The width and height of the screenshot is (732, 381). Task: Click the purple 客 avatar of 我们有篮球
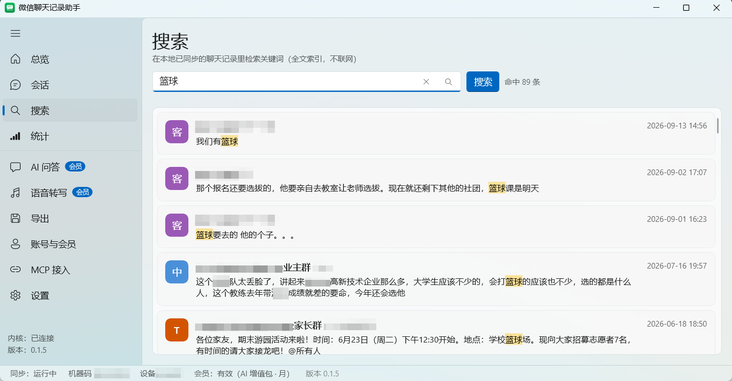coord(177,132)
